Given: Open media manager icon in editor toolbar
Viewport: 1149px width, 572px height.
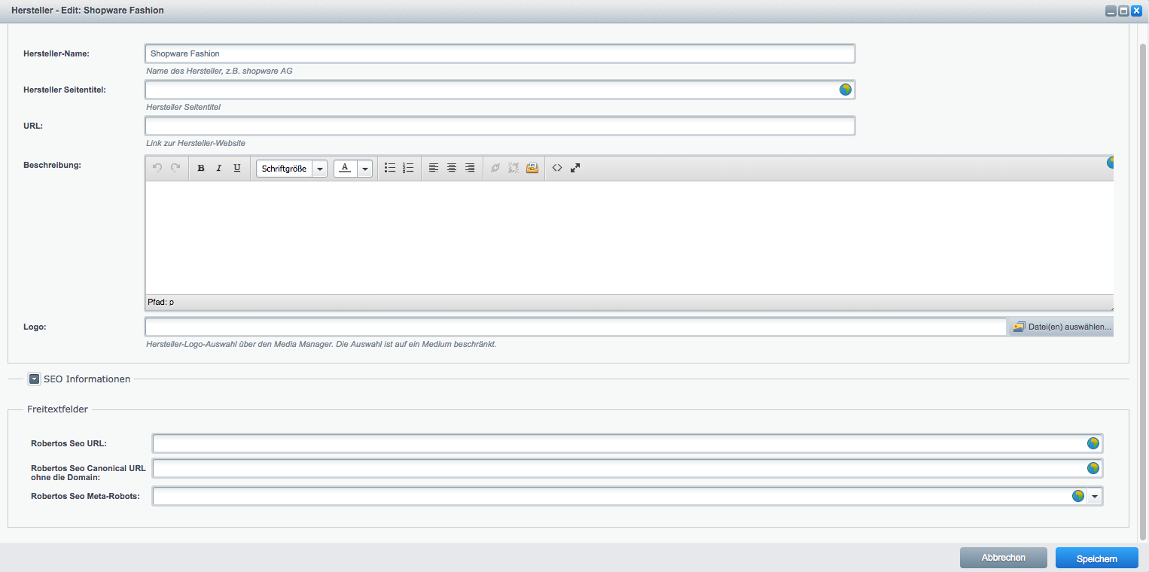Looking at the screenshot, I should click(x=532, y=168).
